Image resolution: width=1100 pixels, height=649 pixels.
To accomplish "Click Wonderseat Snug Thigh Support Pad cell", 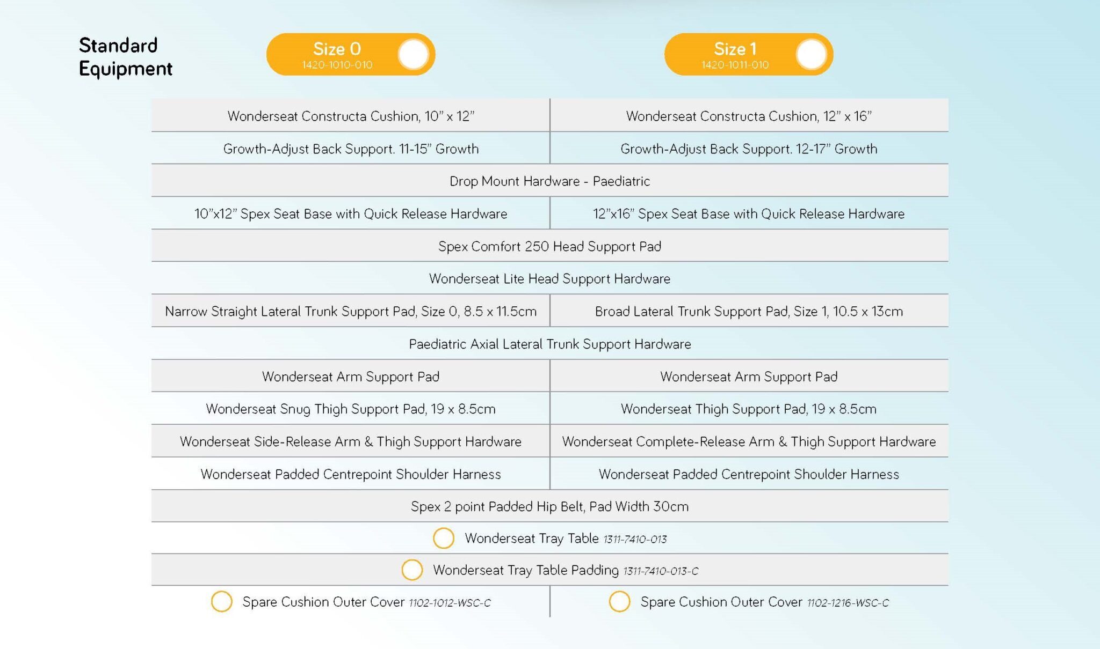I will (350, 409).
